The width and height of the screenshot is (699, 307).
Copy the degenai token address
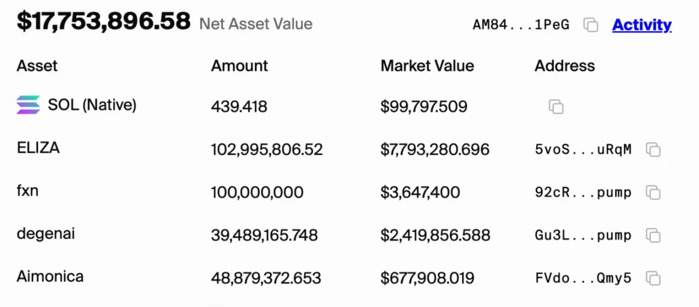[653, 236]
